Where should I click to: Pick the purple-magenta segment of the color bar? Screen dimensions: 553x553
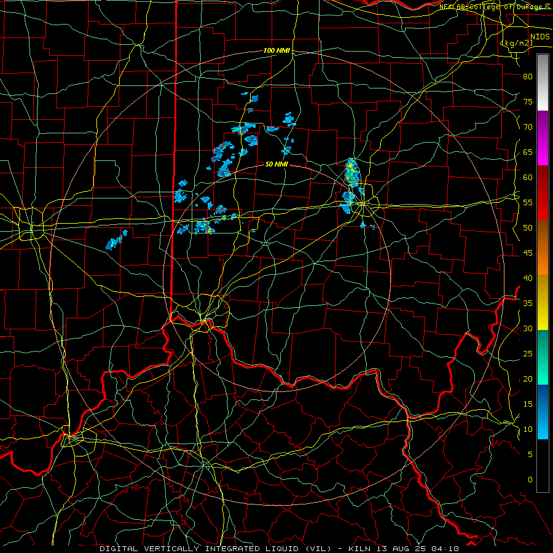tap(543, 138)
